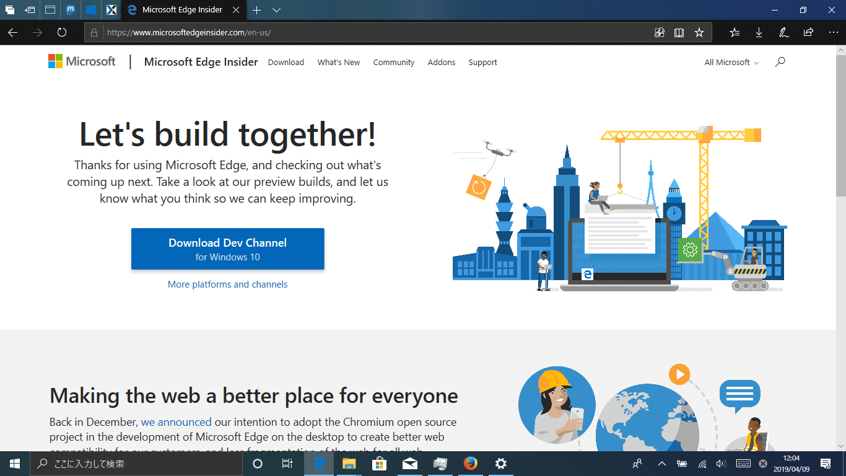The height and width of the screenshot is (476, 846).
Task: Open the What's New page
Action: [338, 63]
